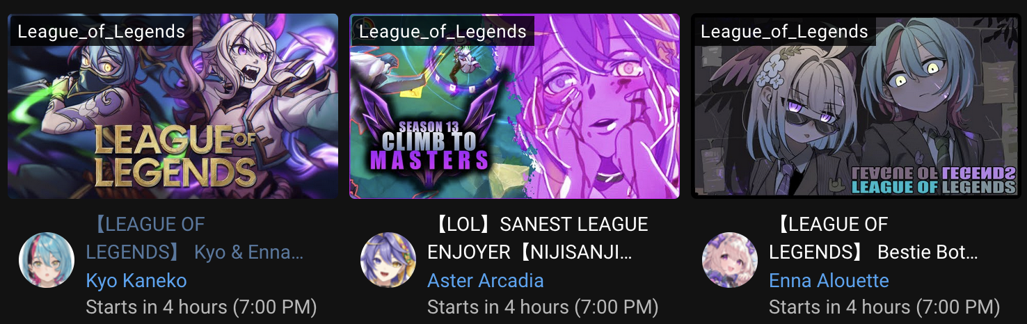Visit the Enna Alouette channel link

[x=829, y=281]
